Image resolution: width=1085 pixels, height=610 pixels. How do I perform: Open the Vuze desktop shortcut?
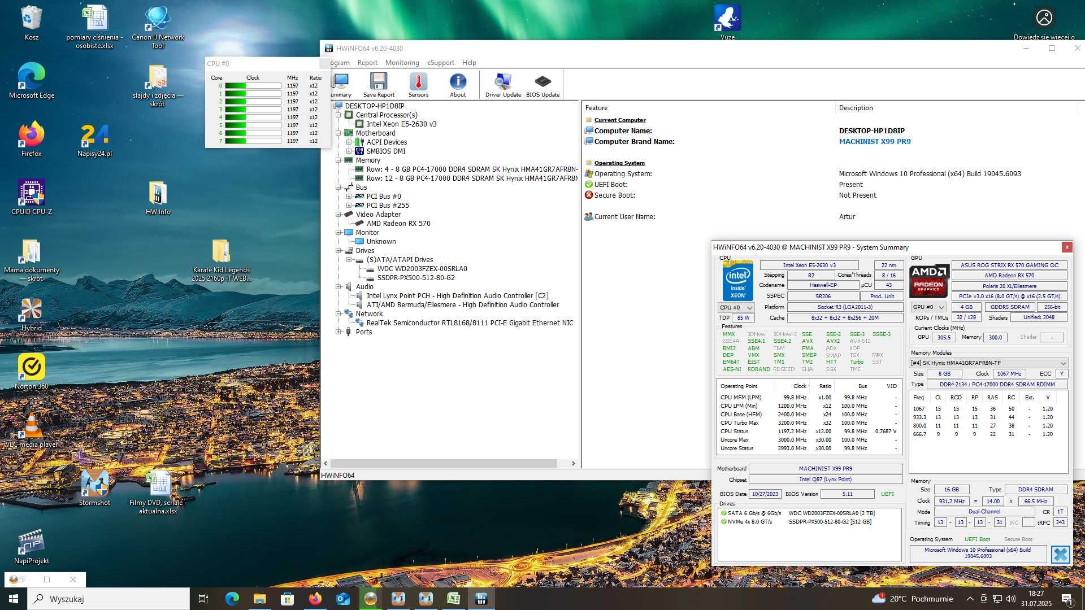727,23
